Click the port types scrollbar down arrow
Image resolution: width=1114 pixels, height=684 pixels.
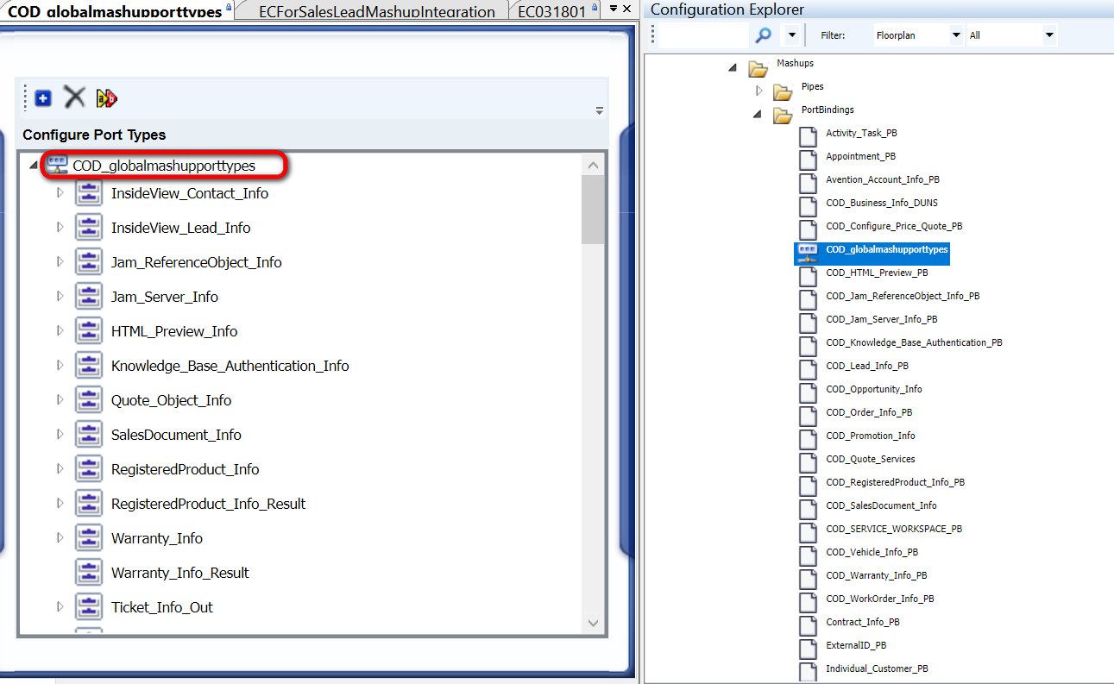(x=593, y=623)
